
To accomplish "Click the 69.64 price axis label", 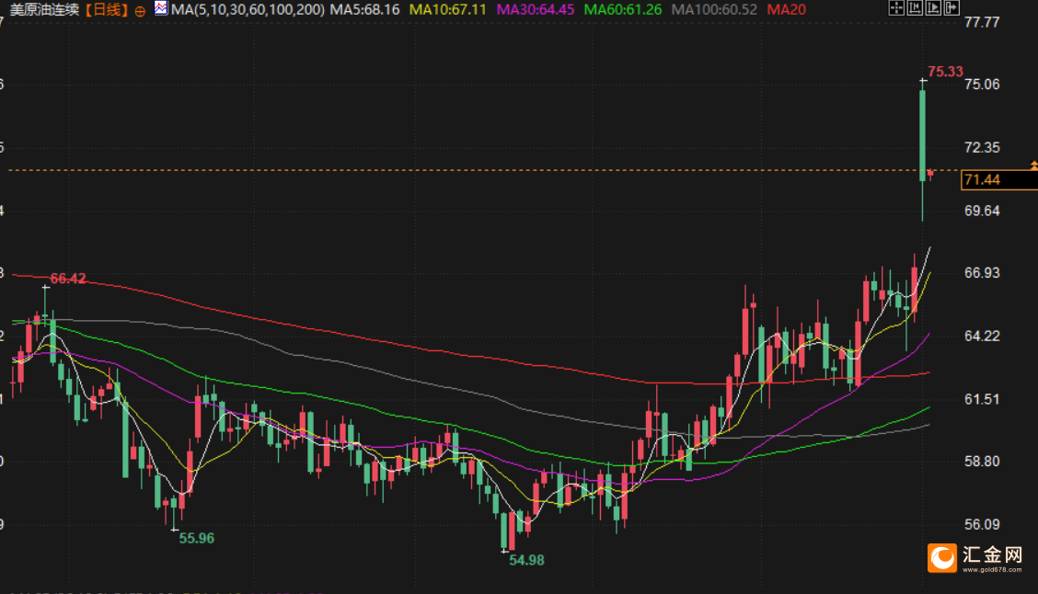I will [x=982, y=211].
